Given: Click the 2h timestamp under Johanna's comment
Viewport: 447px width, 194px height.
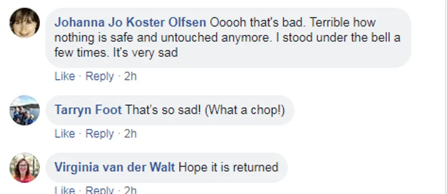Looking at the screenshot, I should tap(130, 76).
